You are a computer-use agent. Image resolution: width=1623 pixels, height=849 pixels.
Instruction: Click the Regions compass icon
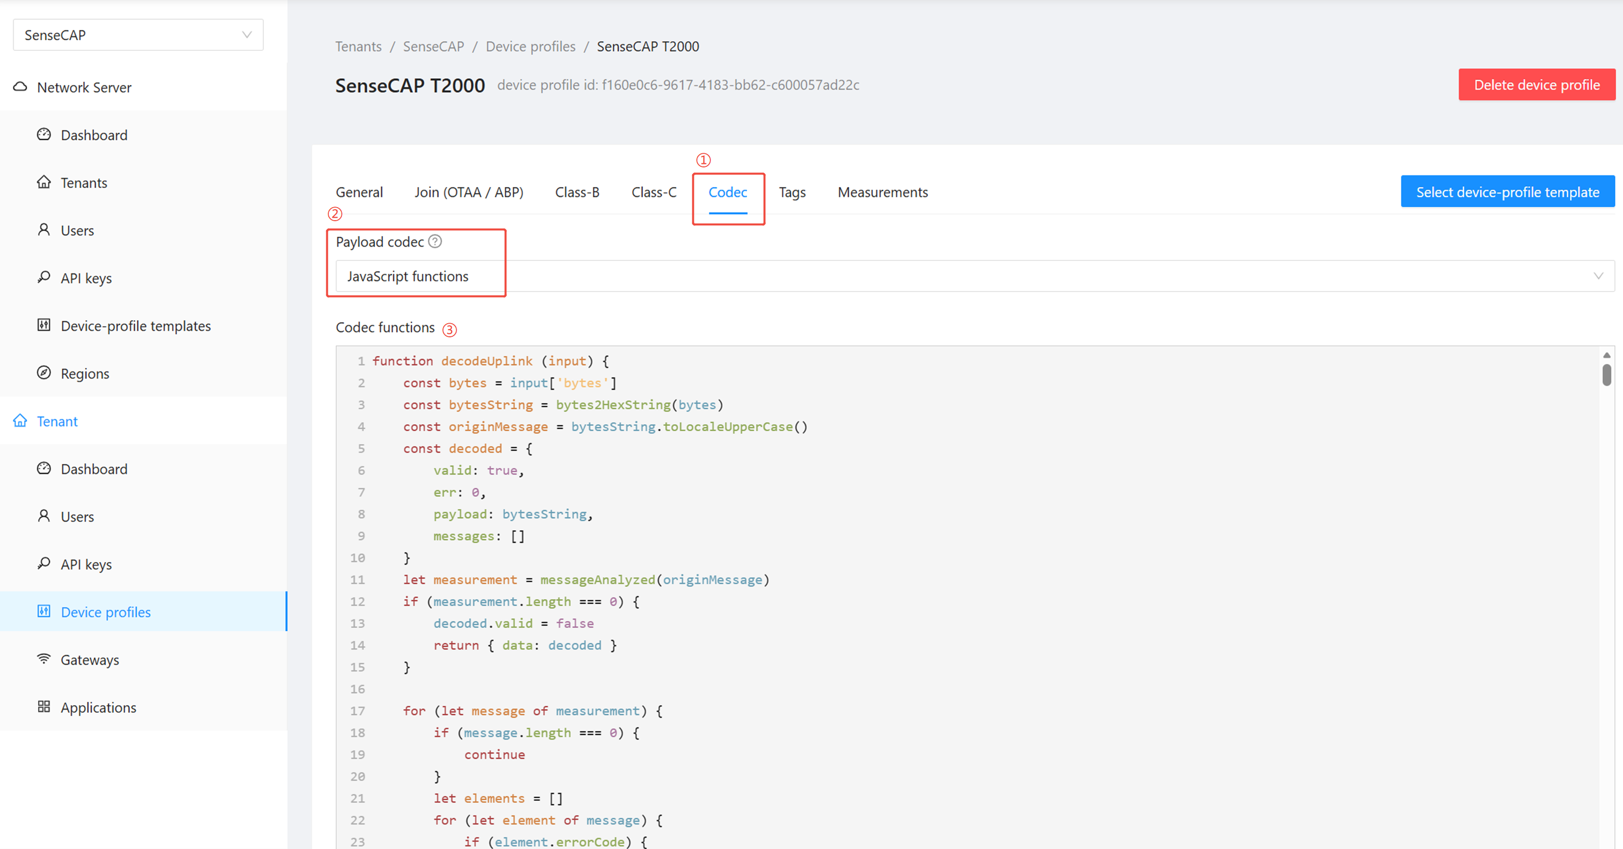[x=43, y=373]
